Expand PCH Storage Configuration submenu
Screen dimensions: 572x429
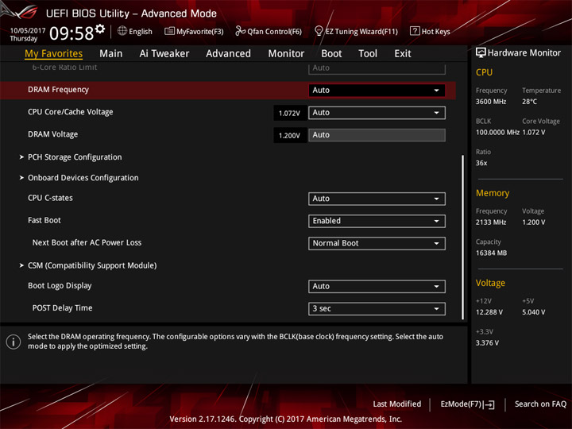pyautogui.click(x=75, y=157)
